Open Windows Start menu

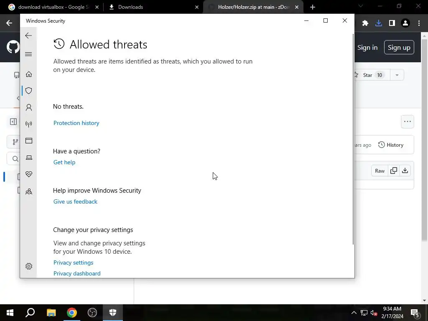point(10,313)
